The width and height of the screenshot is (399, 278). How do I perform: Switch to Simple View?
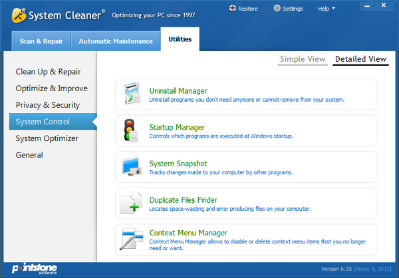[x=303, y=59]
